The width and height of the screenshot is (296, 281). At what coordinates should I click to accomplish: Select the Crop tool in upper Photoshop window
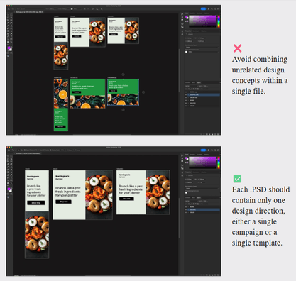click(x=9, y=21)
